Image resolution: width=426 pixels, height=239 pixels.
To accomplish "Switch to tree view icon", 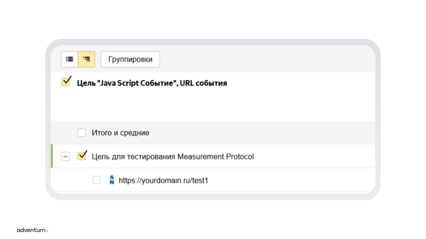I will (x=87, y=59).
